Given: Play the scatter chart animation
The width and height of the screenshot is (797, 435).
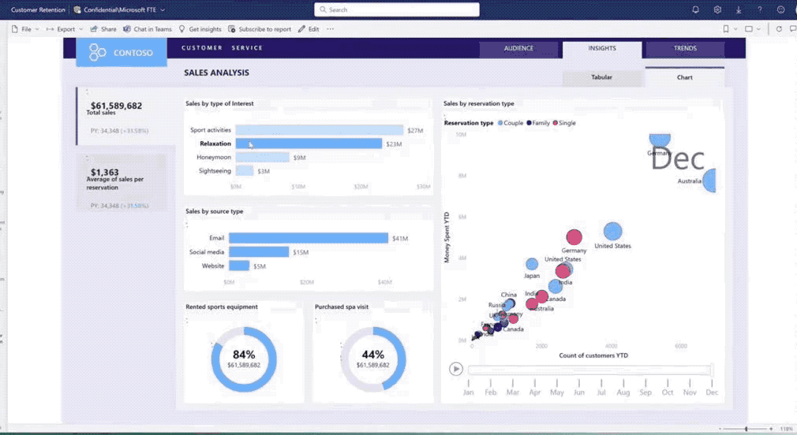Looking at the screenshot, I should (x=456, y=369).
